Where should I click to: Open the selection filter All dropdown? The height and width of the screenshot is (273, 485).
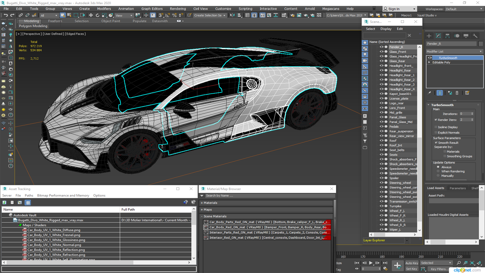click(49, 15)
